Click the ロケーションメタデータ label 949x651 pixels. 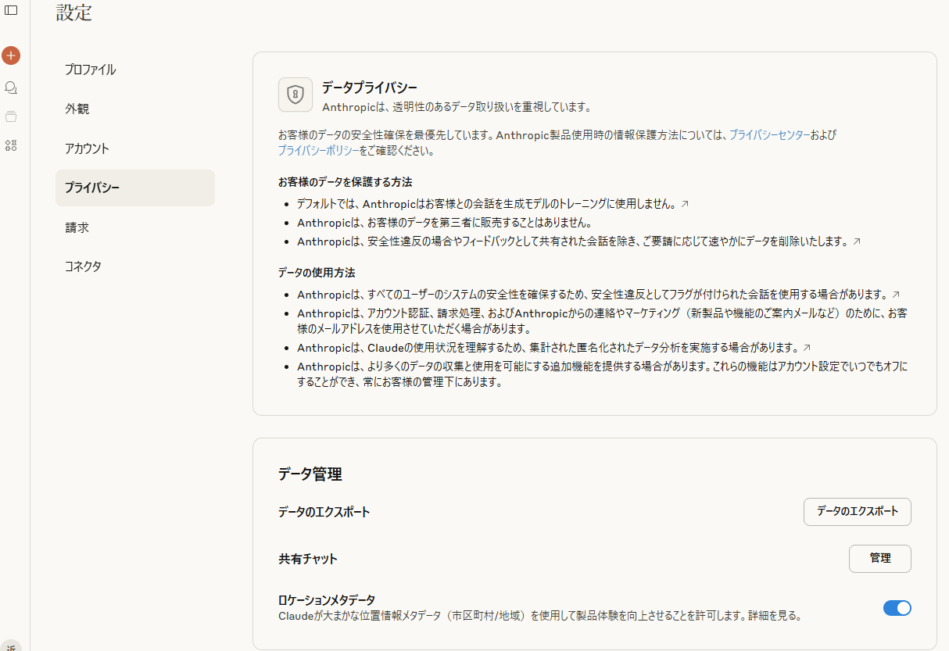point(327,600)
